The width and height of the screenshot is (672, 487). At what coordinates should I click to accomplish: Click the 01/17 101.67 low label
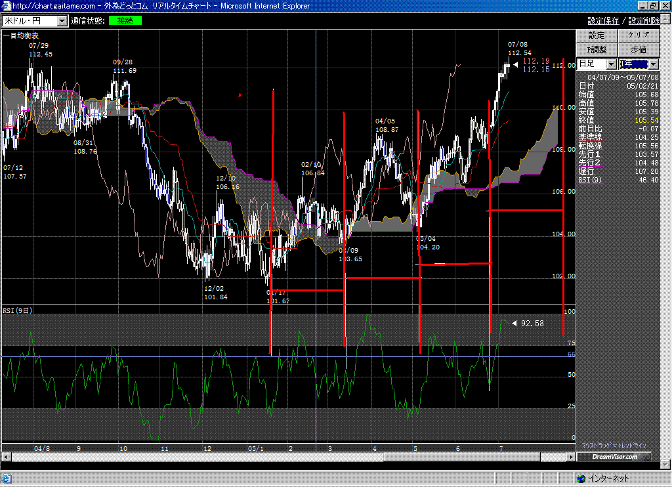tap(278, 297)
